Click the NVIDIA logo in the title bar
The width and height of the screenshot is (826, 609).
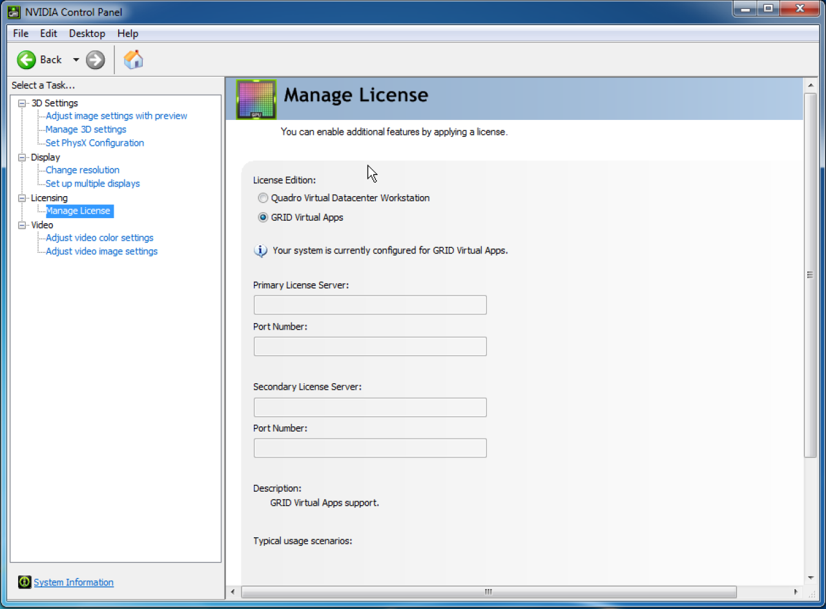click(14, 12)
